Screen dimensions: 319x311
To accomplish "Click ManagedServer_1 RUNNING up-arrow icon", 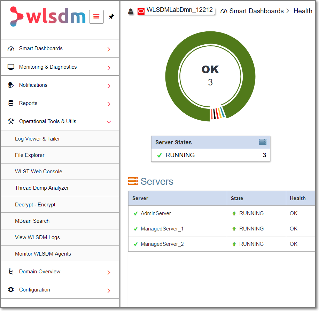I will [x=234, y=228].
